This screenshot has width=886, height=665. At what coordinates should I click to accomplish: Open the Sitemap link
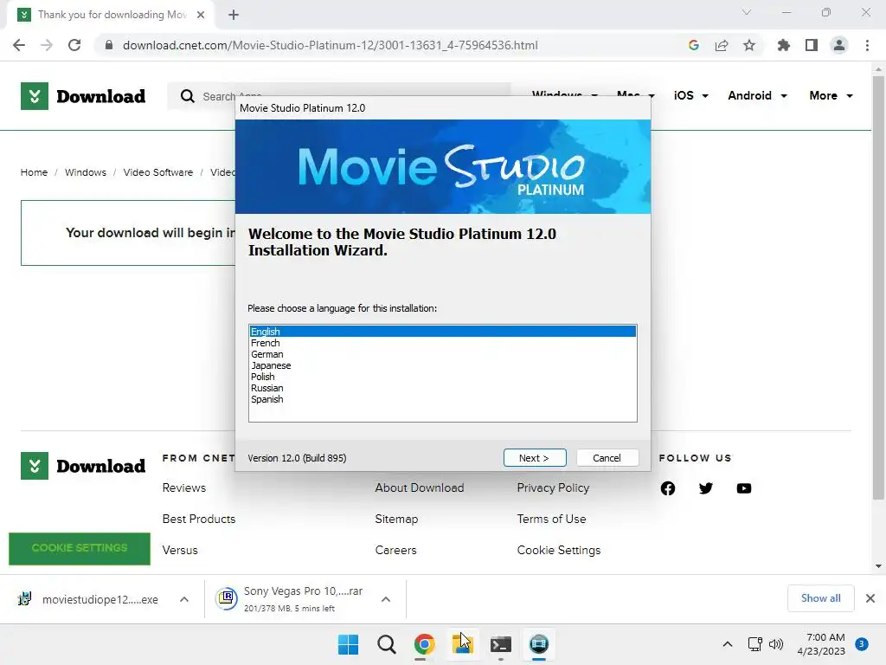[x=396, y=520]
